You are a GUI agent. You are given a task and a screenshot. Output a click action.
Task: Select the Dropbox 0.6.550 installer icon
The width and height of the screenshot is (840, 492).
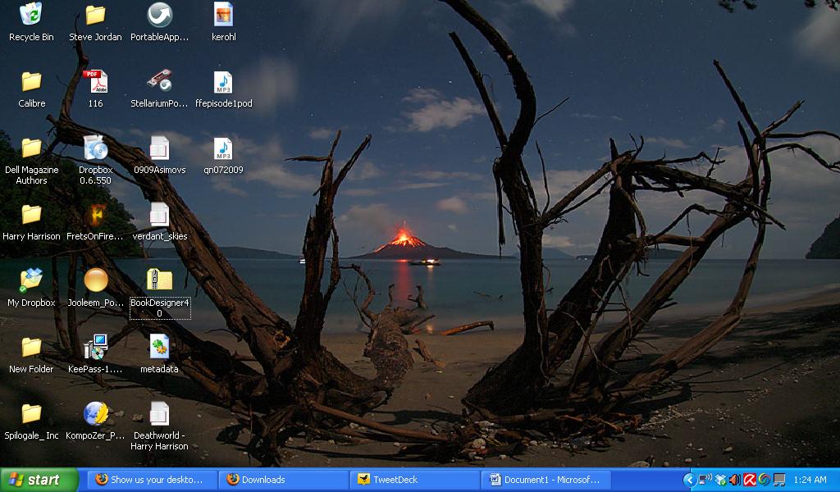95,148
